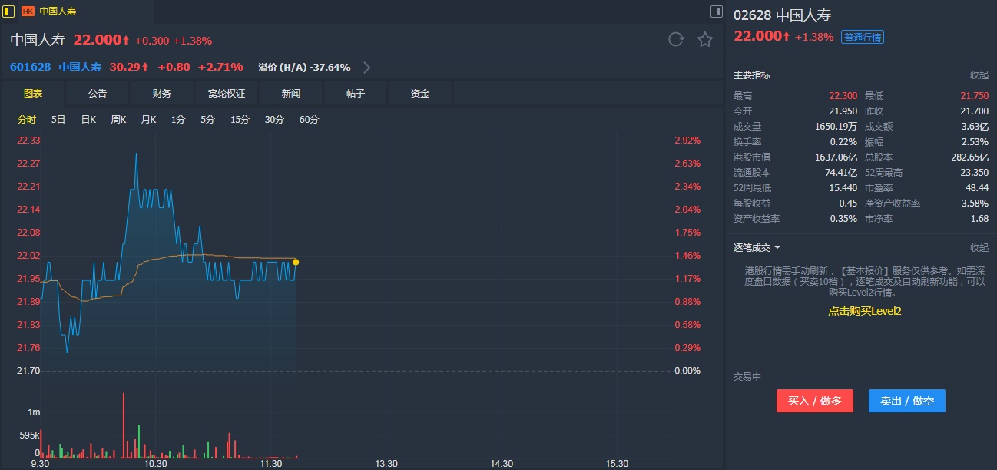
Task: Collapse the 主要指标 section via 收起
Action: pos(979,75)
